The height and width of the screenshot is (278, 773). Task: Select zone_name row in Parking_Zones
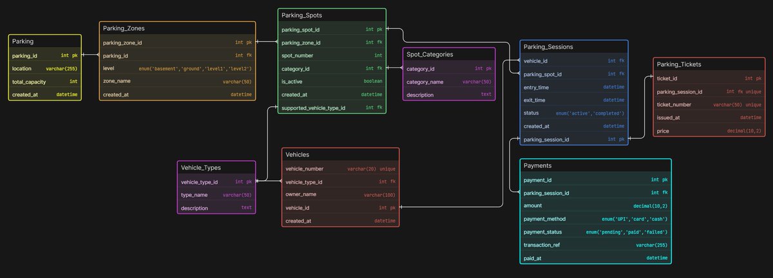point(178,82)
